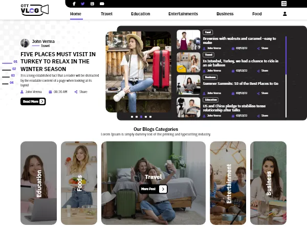The image size is (307, 230).
Task: Click calendar icon in Brownies post row
Action: (x=233, y=49)
